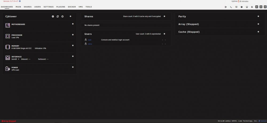The image size is (267, 123).
Task: Click the logout icon in top toolbar
Action: pos(226,7)
